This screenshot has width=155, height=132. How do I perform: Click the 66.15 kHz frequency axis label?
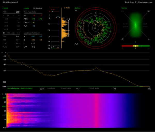coord(114,89)
